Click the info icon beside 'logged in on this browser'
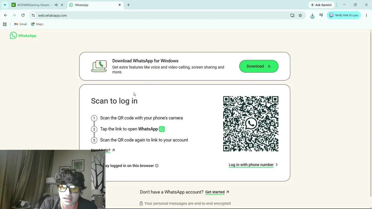This screenshot has width=372, height=209. tap(157, 166)
